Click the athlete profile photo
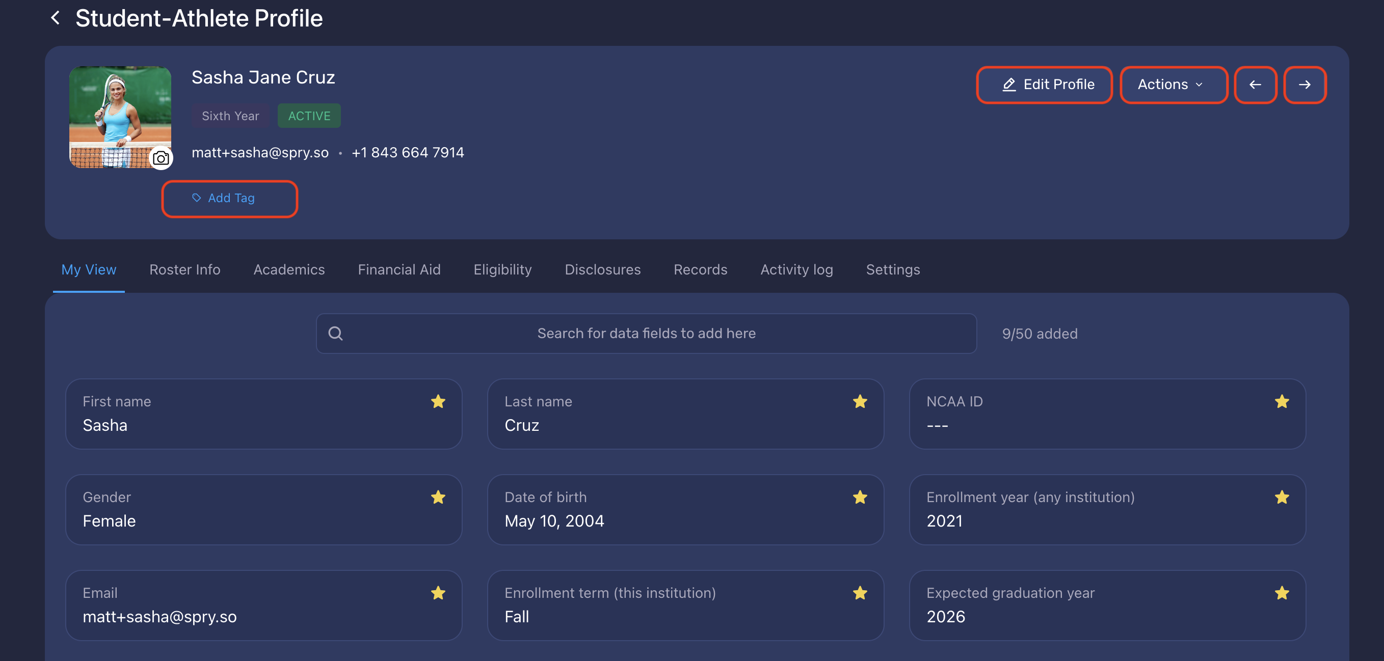The width and height of the screenshot is (1384, 661). click(x=120, y=117)
